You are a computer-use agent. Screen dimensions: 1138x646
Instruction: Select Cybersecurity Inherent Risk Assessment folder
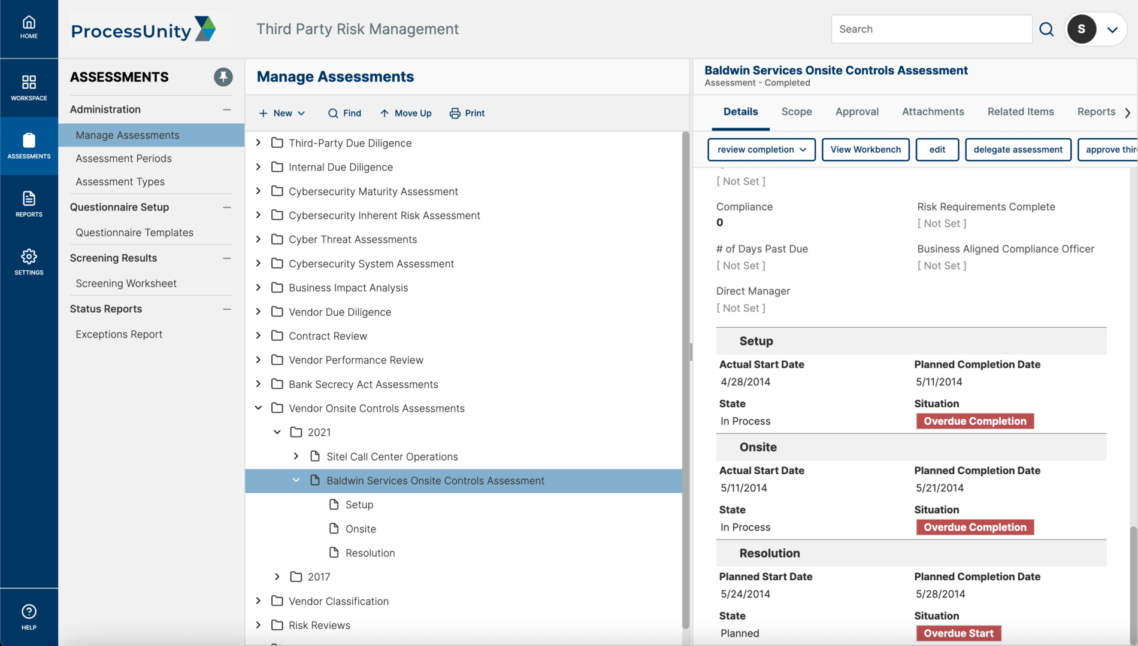click(x=384, y=215)
